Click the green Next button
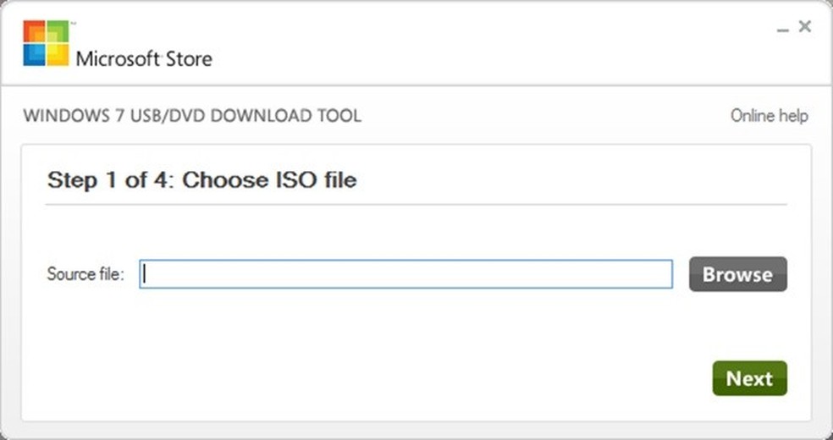The image size is (833, 440). click(749, 378)
